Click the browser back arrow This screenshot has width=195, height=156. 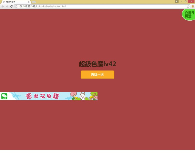[3, 6]
